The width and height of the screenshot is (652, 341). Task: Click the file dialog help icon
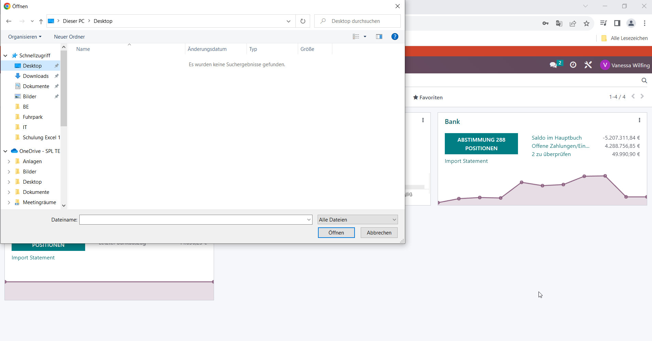coord(395,37)
